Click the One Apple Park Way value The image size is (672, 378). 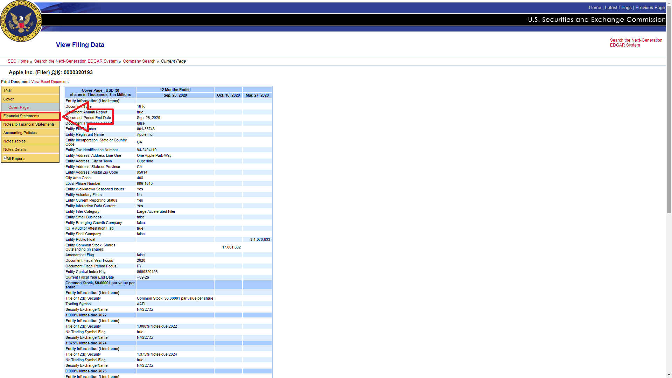tap(154, 155)
